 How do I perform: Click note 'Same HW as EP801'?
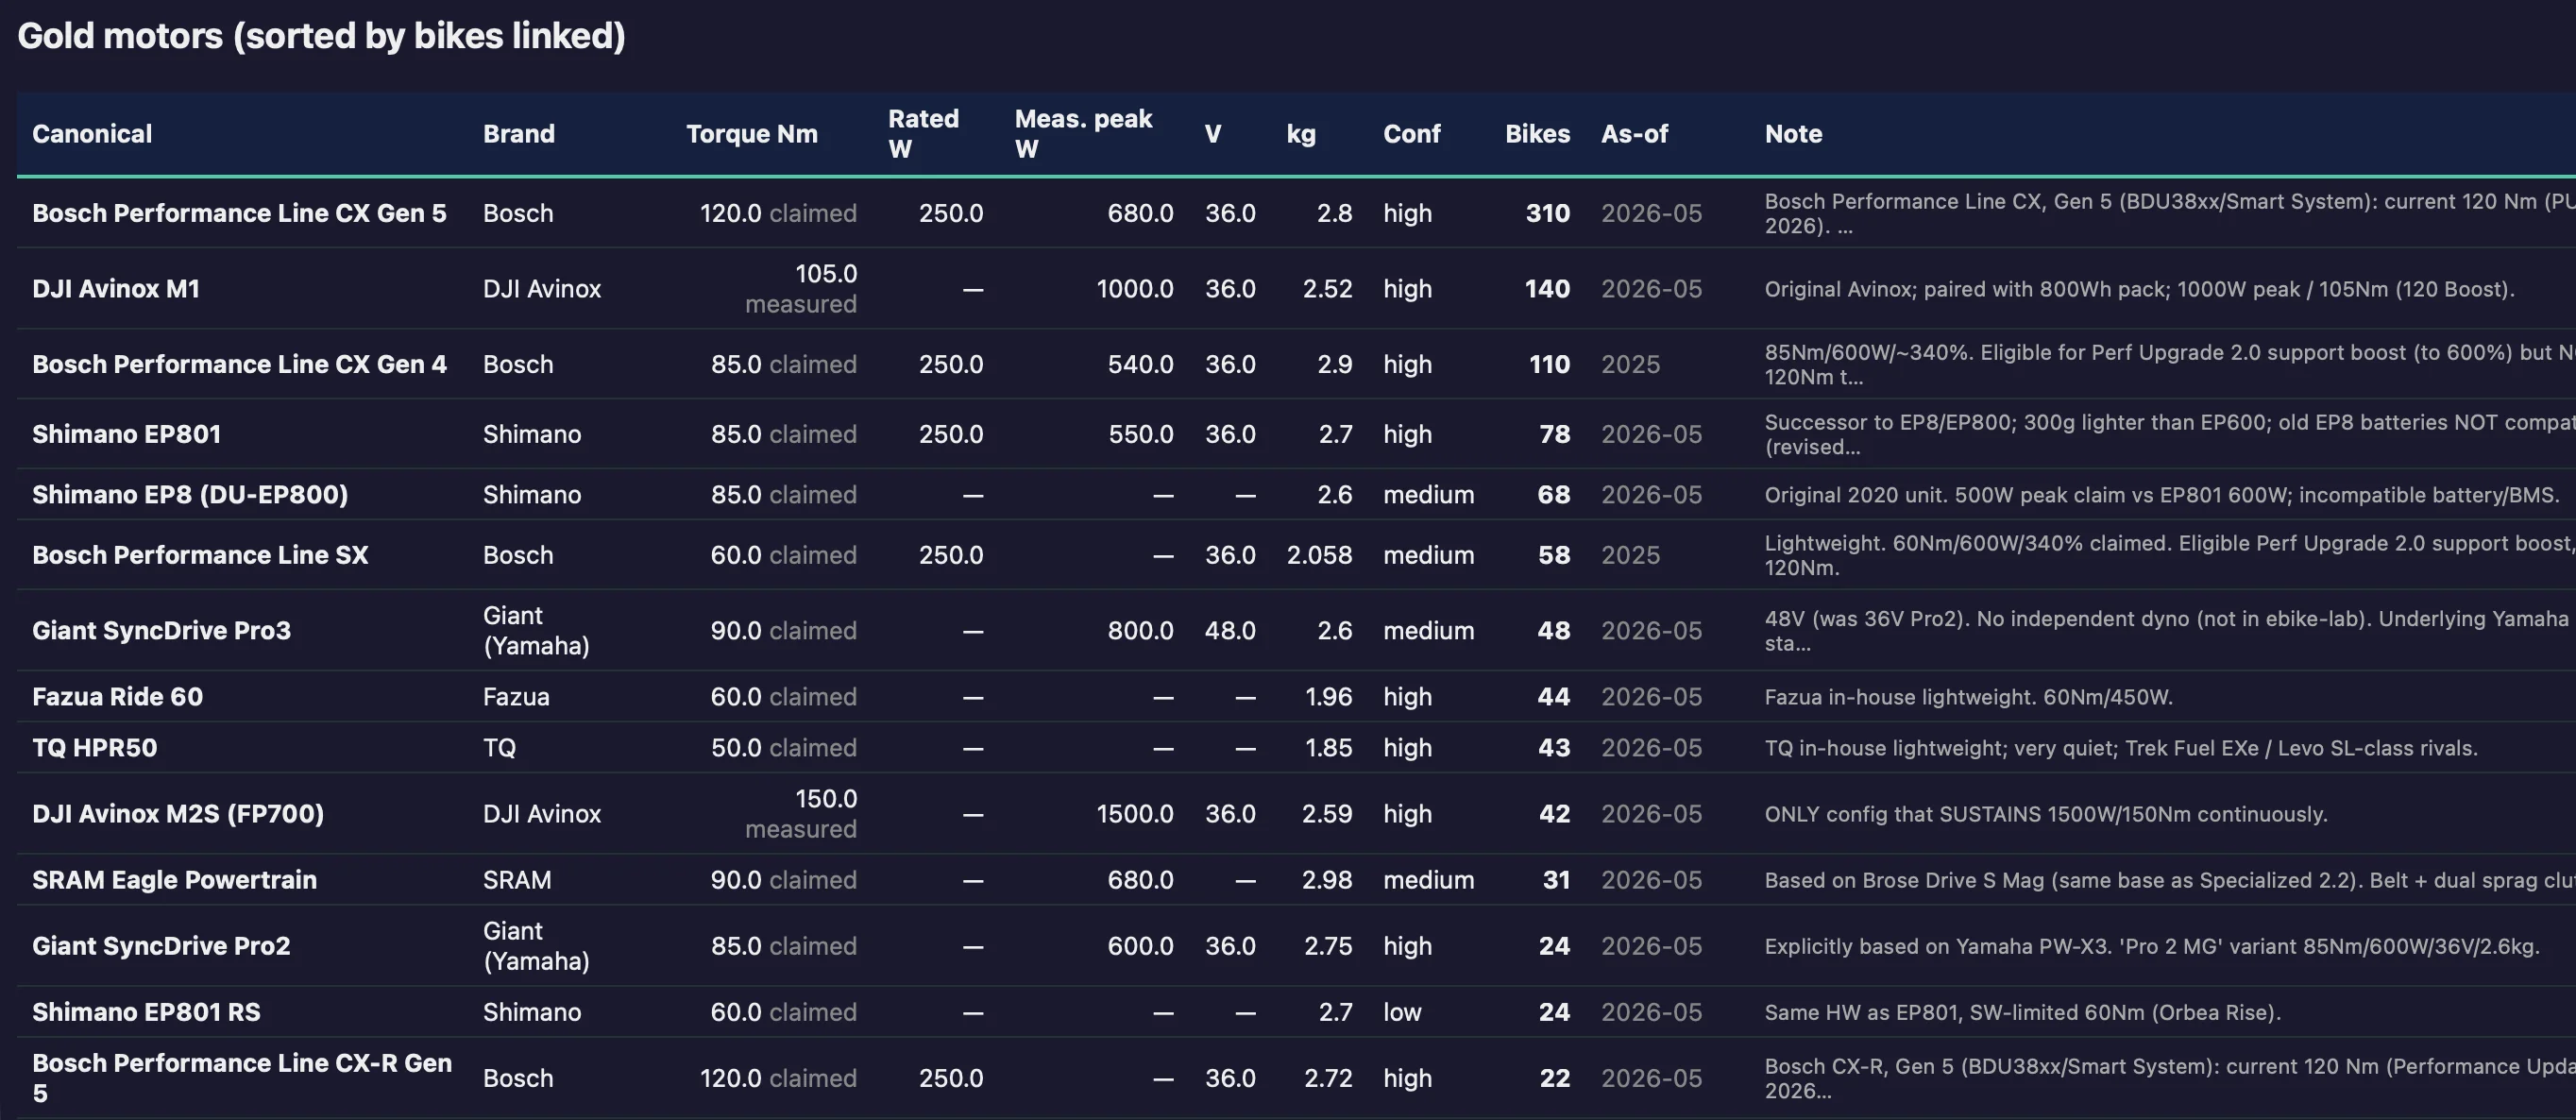pos(2022,1012)
